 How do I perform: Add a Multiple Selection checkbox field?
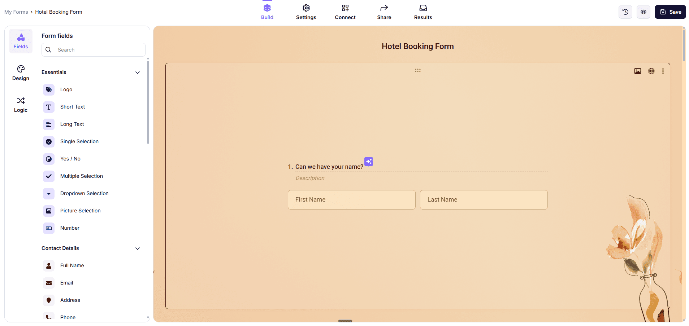pyautogui.click(x=82, y=176)
